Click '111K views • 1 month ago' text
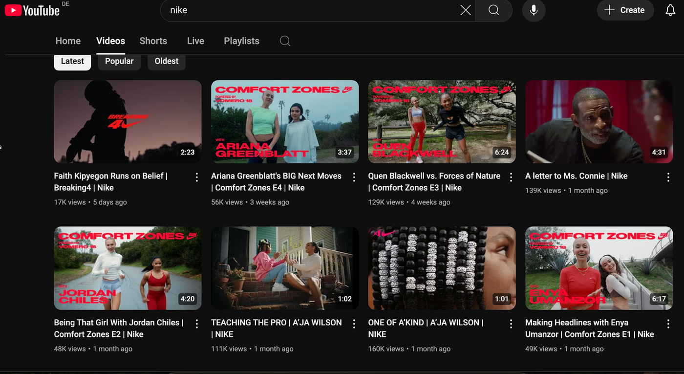Viewport: 684px width, 374px height. click(252, 349)
